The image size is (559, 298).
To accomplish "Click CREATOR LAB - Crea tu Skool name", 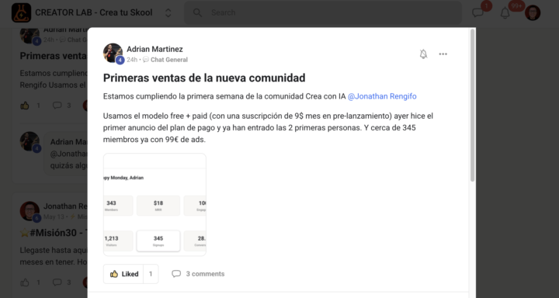I will [94, 13].
